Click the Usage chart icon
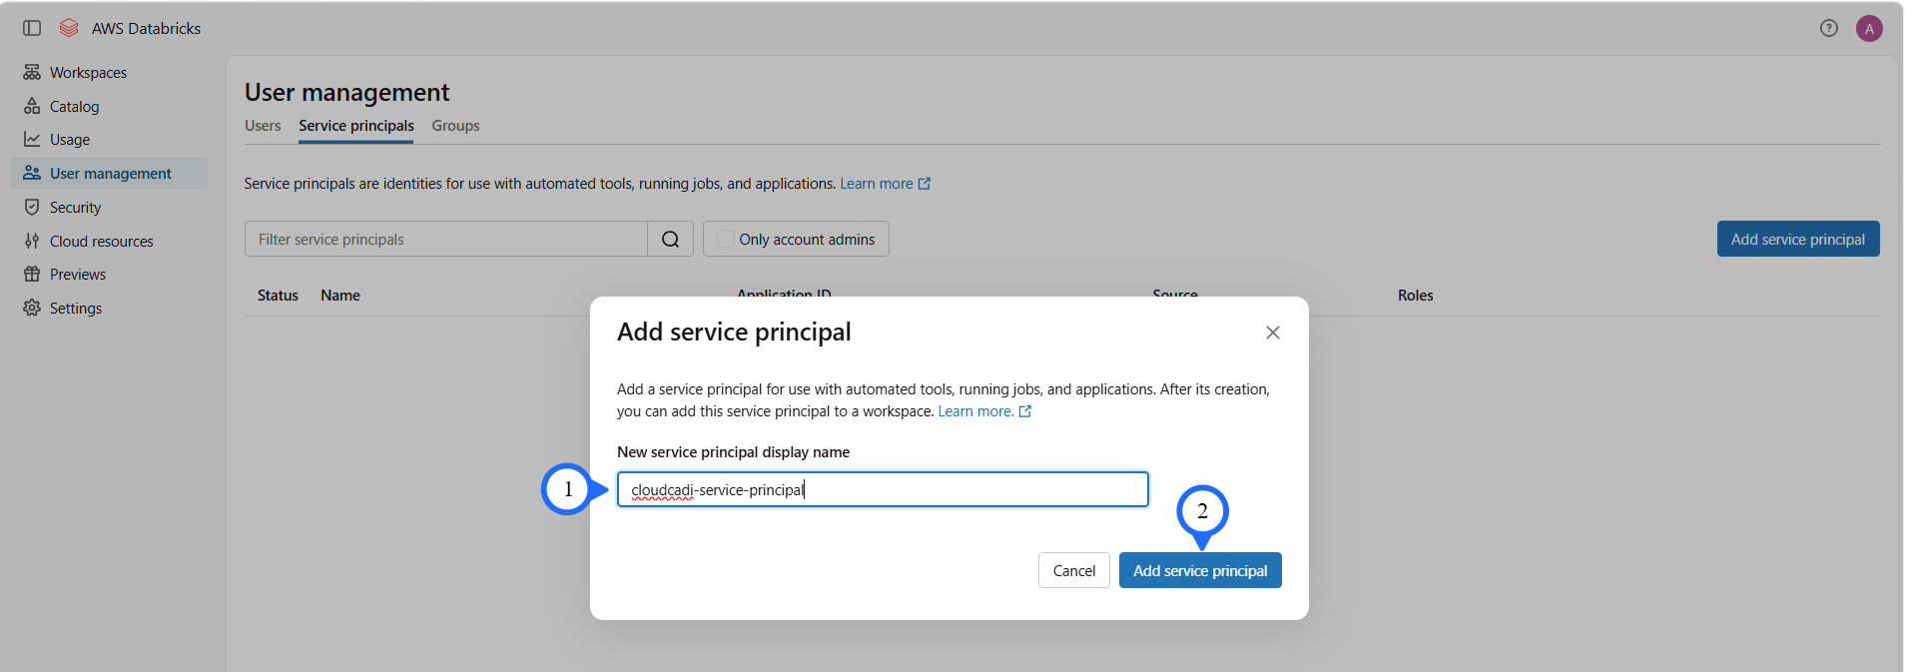Screen dimensions: 1907x672 point(32,139)
